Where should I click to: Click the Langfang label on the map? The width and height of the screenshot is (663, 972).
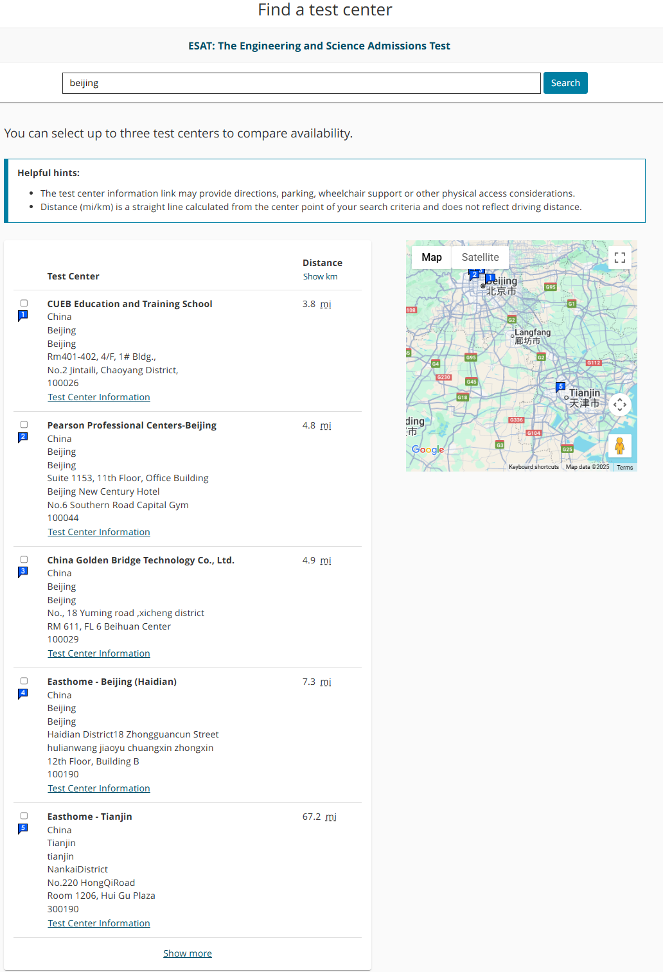click(x=533, y=336)
